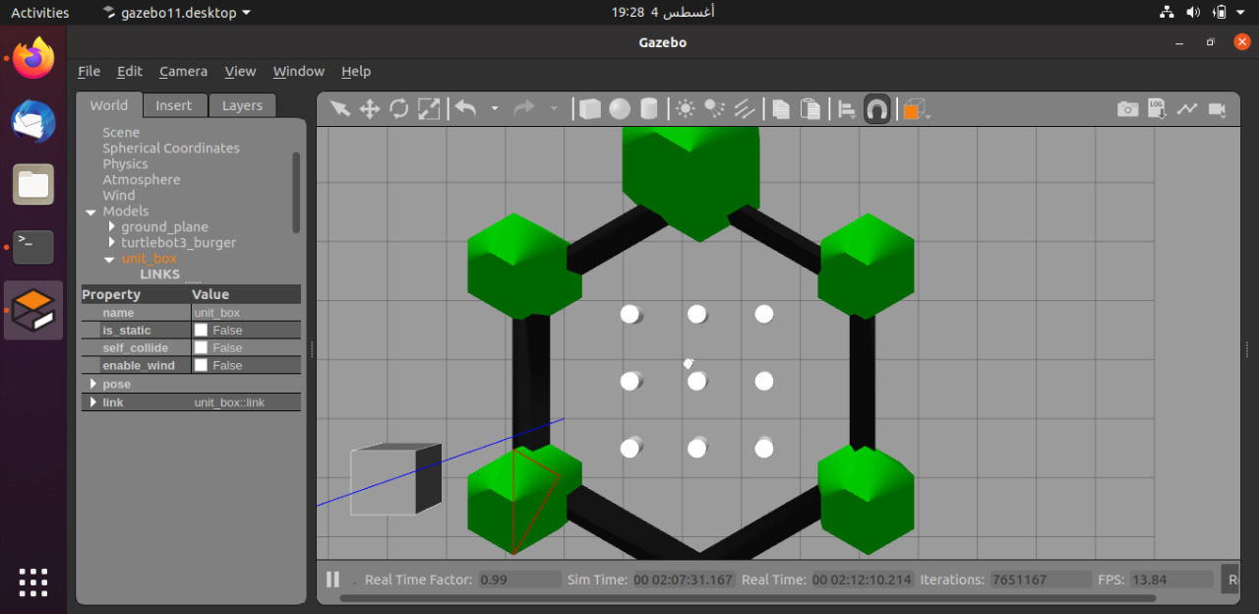Switch to the Insert tab
The width and height of the screenshot is (1259, 614).
pos(174,105)
